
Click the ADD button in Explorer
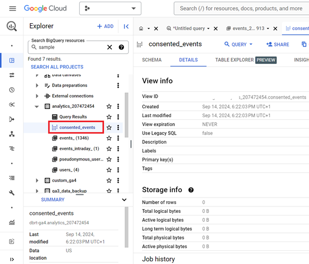tap(105, 26)
